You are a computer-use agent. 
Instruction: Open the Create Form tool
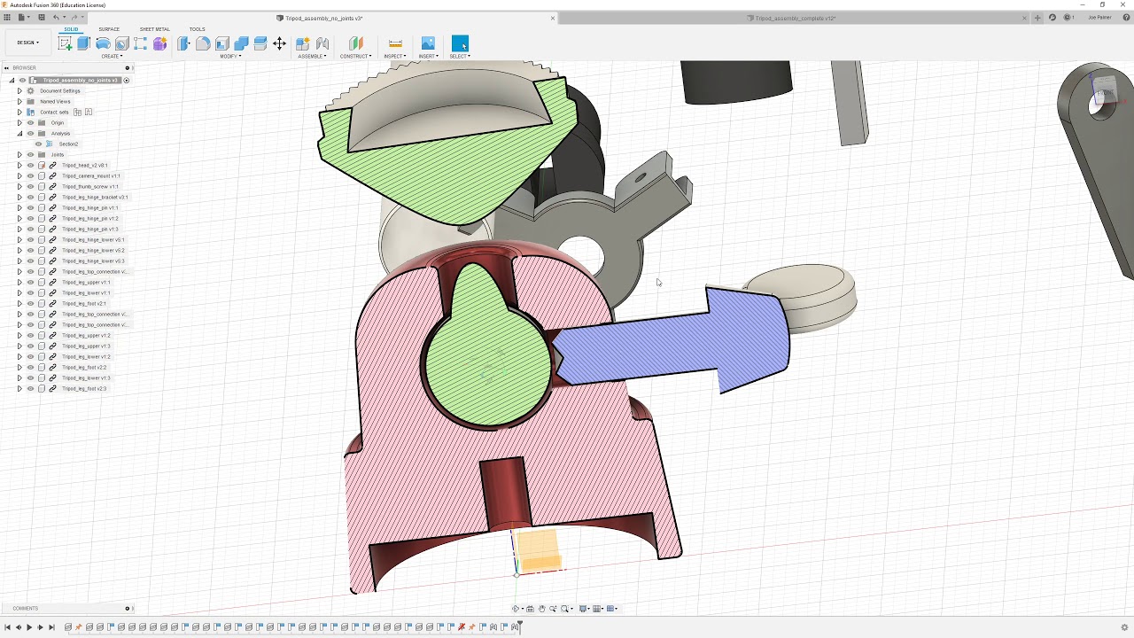click(159, 43)
